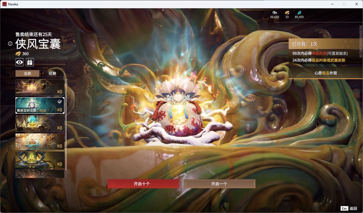Click the 99次内必得神品外观 text line
The height and width of the screenshot is (213, 363).
(320, 53)
